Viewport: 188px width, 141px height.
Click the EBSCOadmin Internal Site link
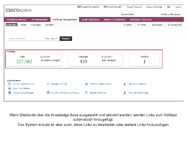tap(88, 7)
